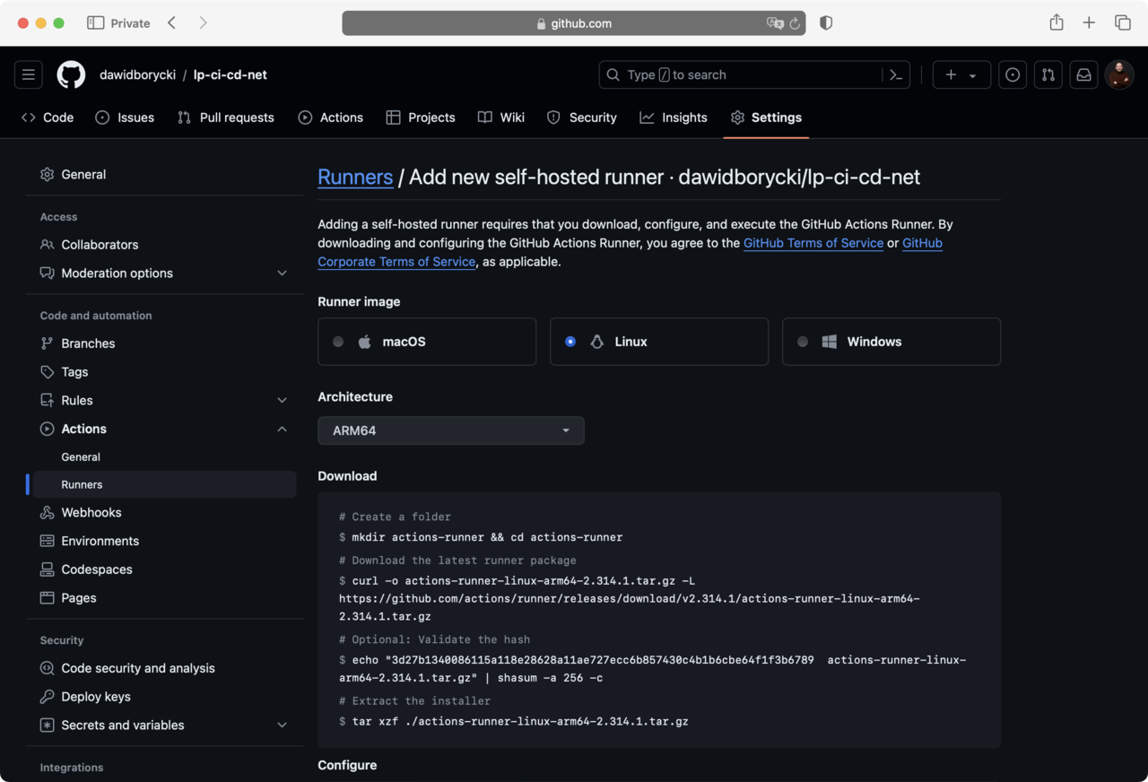
Task: Open user profile avatar menu
Action: click(1118, 75)
